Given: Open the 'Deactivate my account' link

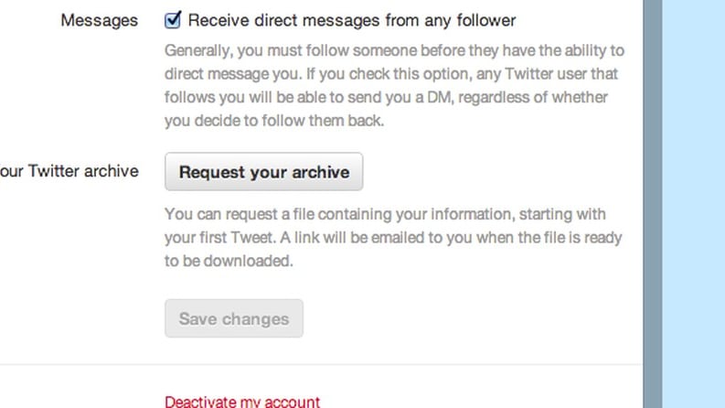Looking at the screenshot, I should click(242, 401).
